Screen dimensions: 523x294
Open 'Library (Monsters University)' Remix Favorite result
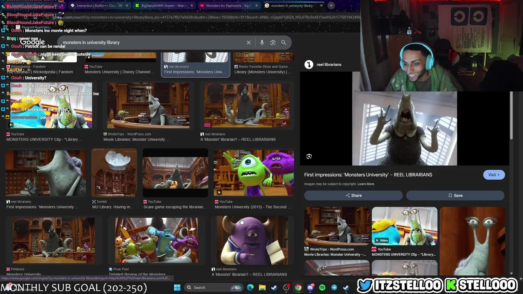[263, 72]
